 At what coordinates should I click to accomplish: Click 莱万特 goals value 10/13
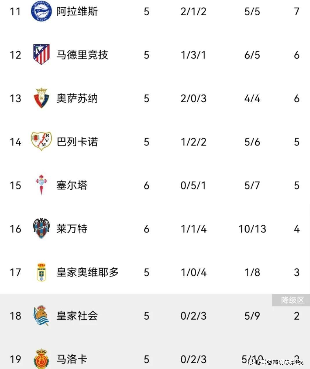(x=252, y=229)
